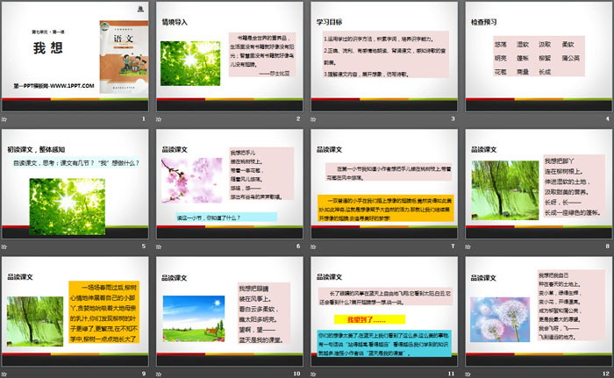Click slide number label "5"
This screenshot has height=378, width=614.
[144, 246]
